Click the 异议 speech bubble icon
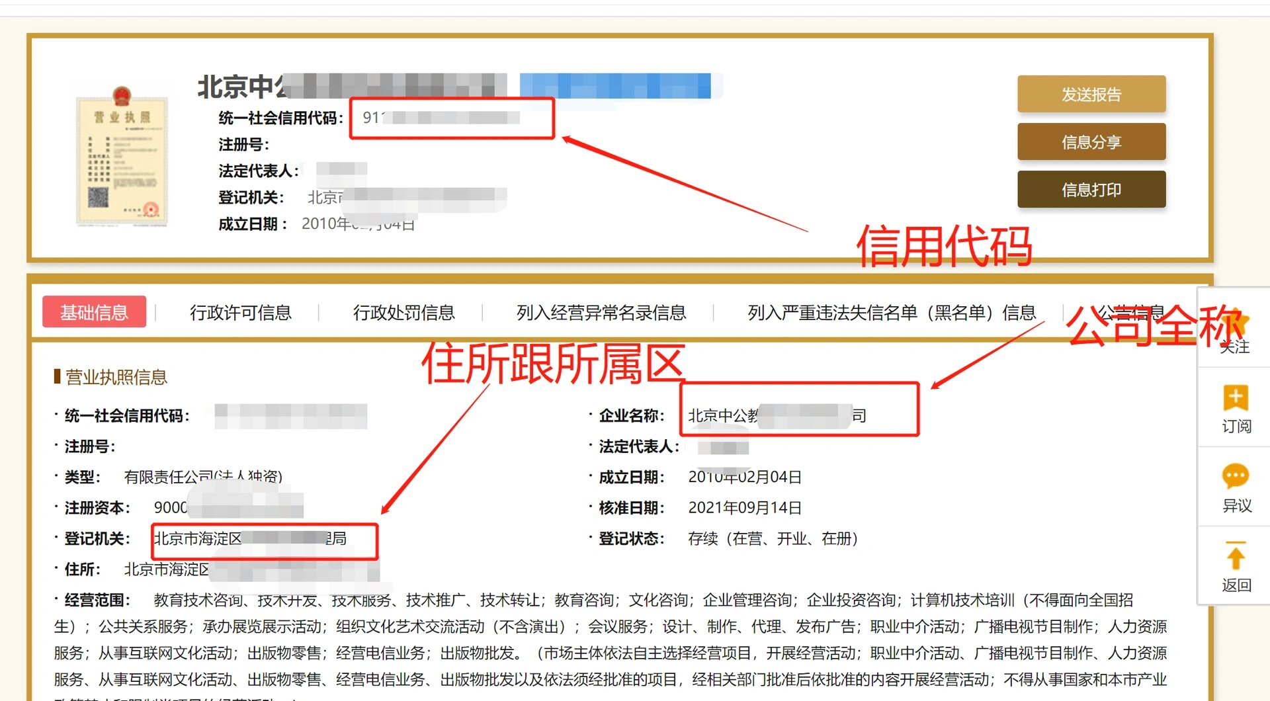This screenshot has width=1270, height=701. pos(1236,476)
